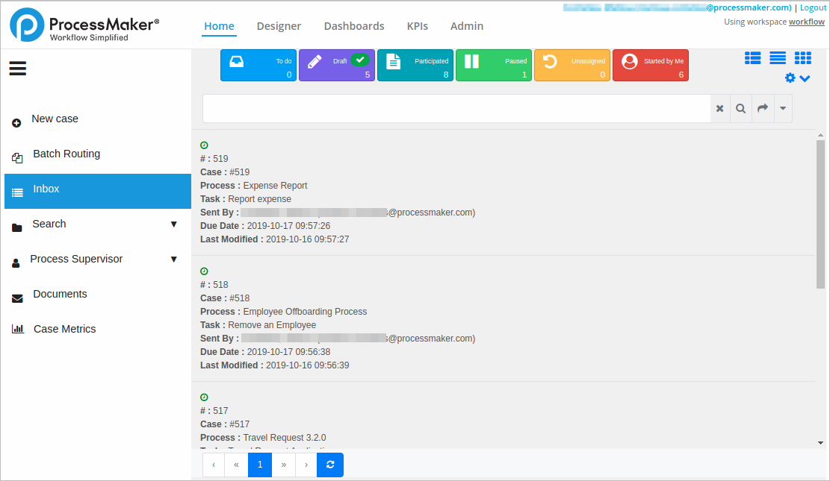Open the Dashboards tab
Viewport: 830px width, 481px height.
point(354,26)
